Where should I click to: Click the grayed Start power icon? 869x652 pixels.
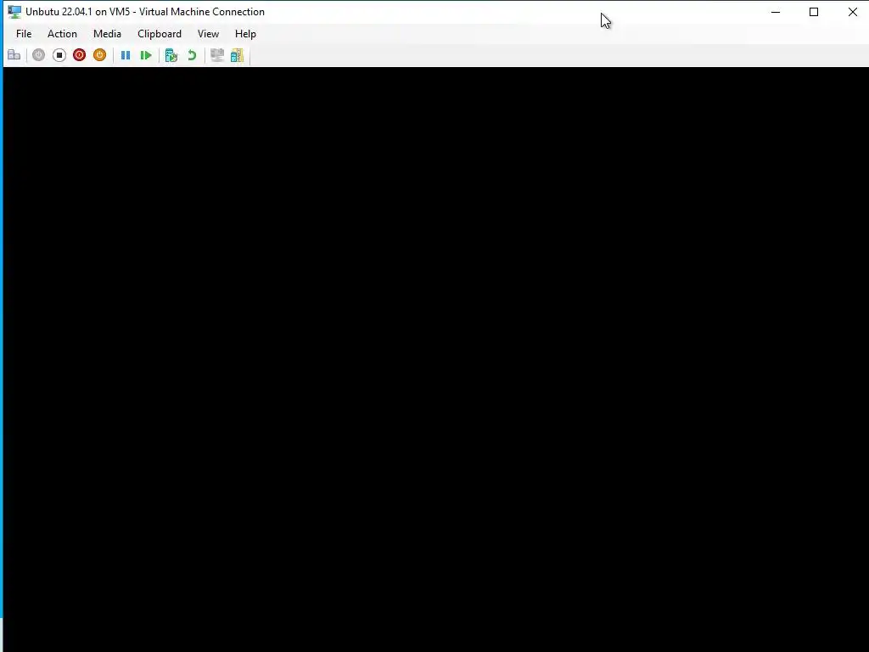(x=38, y=55)
